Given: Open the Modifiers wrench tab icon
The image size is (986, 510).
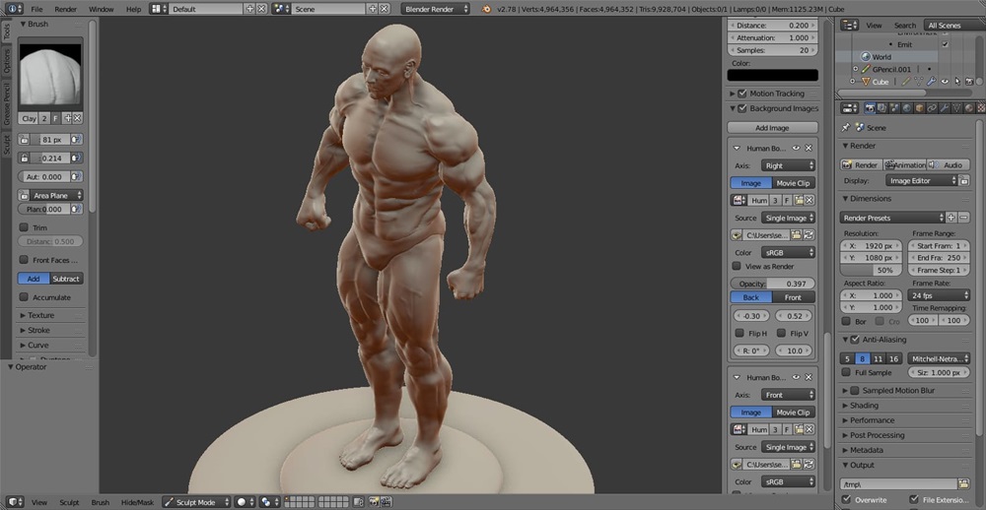Looking at the screenshot, I should 944,108.
